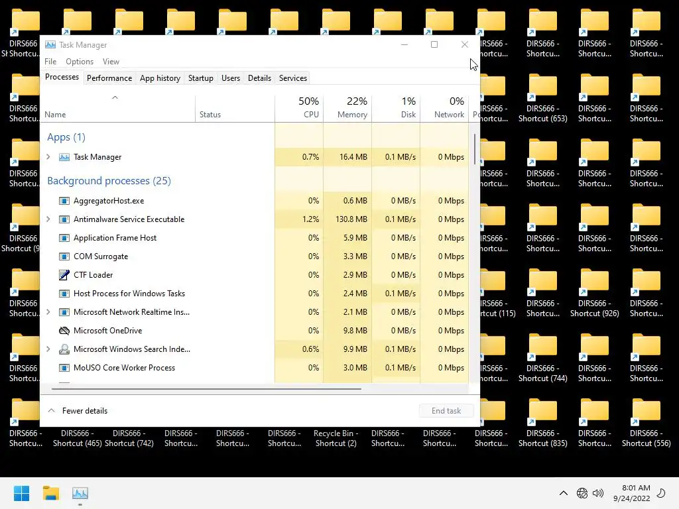Click the horizontal scrollbar in process list
Image resolution: width=679 pixels, height=509 pixels.
pyautogui.click(x=206, y=388)
